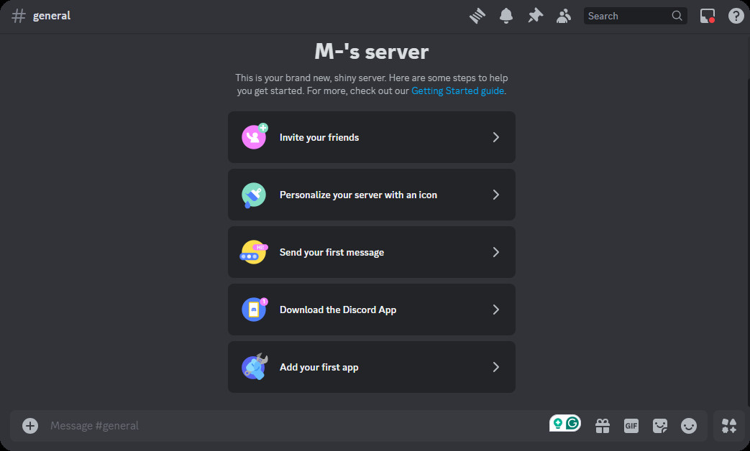Open the GIF picker

tap(631, 426)
